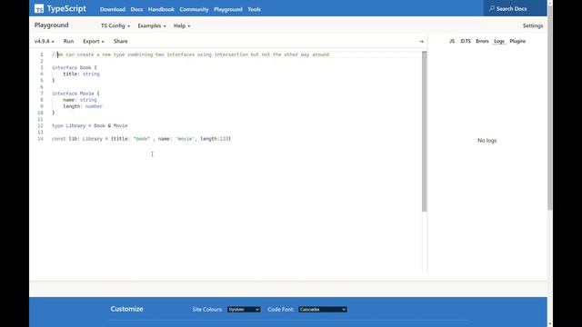Open the Settings panel
The width and height of the screenshot is (582, 327).
click(533, 26)
